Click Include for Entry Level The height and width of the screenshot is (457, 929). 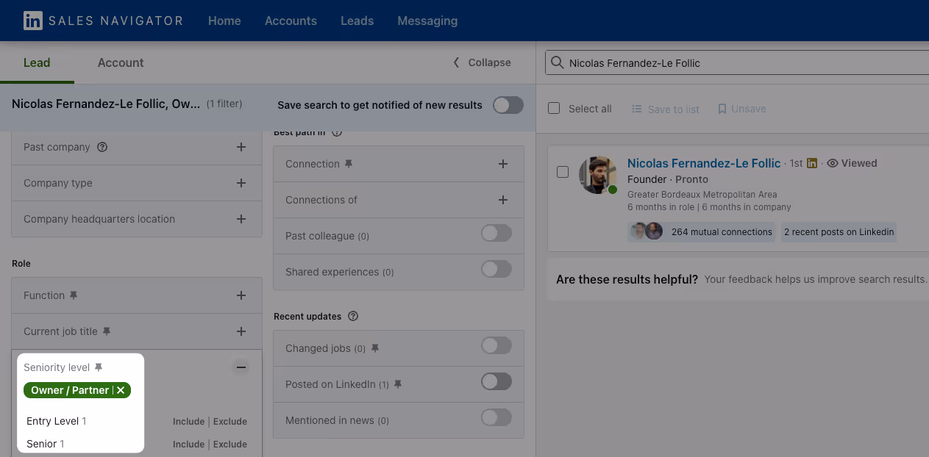click(188, 422)
